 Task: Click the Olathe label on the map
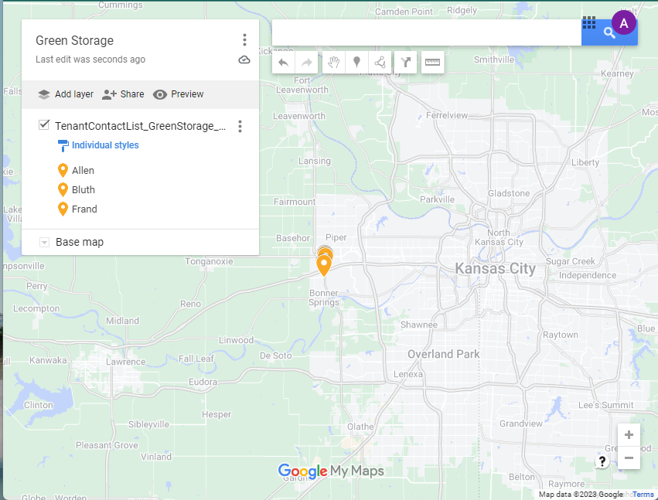(x=360, y=427)
